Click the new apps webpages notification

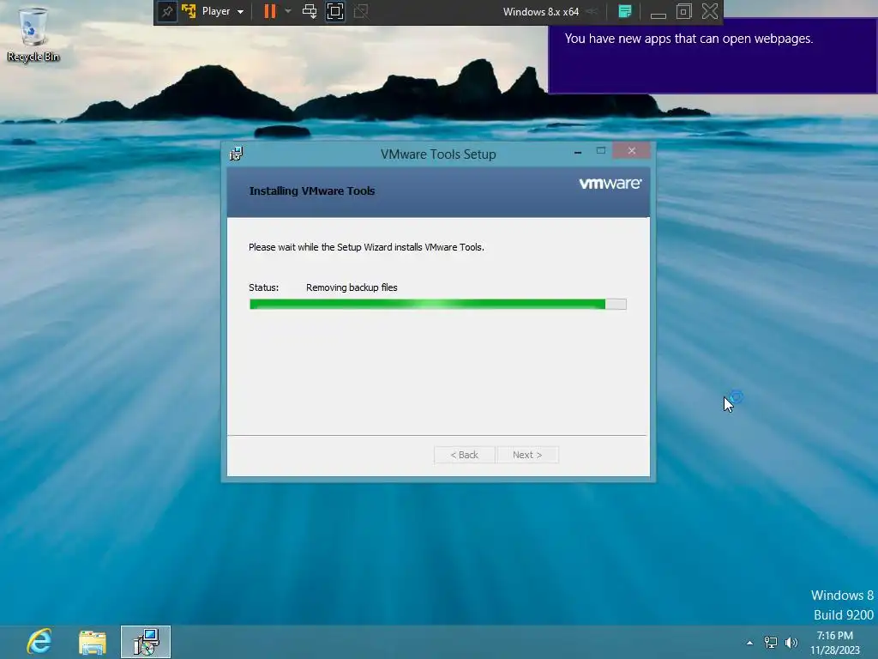[713, 56]
